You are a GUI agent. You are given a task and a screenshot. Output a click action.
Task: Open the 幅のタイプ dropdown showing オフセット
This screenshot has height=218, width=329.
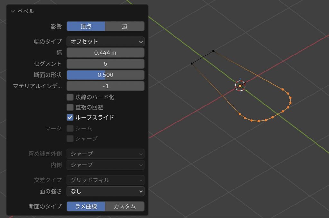105,41
